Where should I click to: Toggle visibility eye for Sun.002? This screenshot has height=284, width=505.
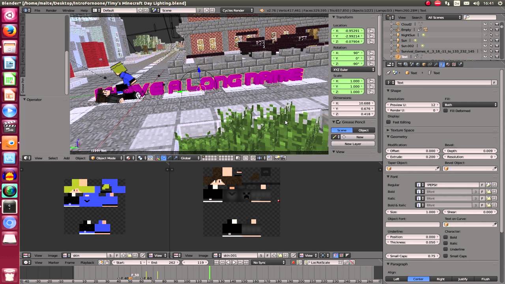(485, 46)
